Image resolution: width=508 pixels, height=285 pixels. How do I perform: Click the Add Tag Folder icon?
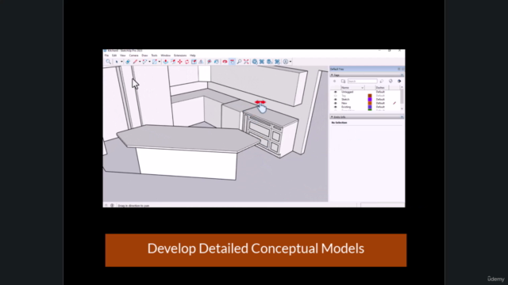343,81
